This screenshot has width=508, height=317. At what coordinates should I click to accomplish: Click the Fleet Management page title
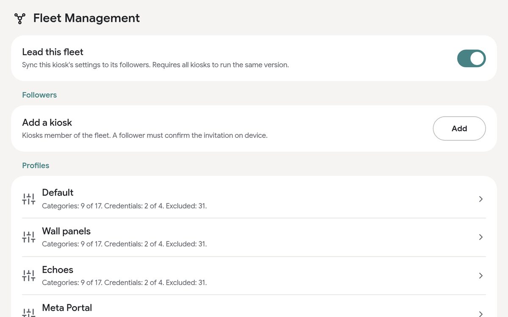pos(86,18)
